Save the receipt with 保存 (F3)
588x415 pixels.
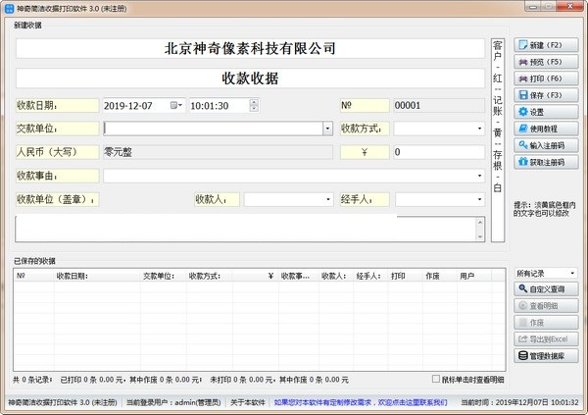click(546, 95)
